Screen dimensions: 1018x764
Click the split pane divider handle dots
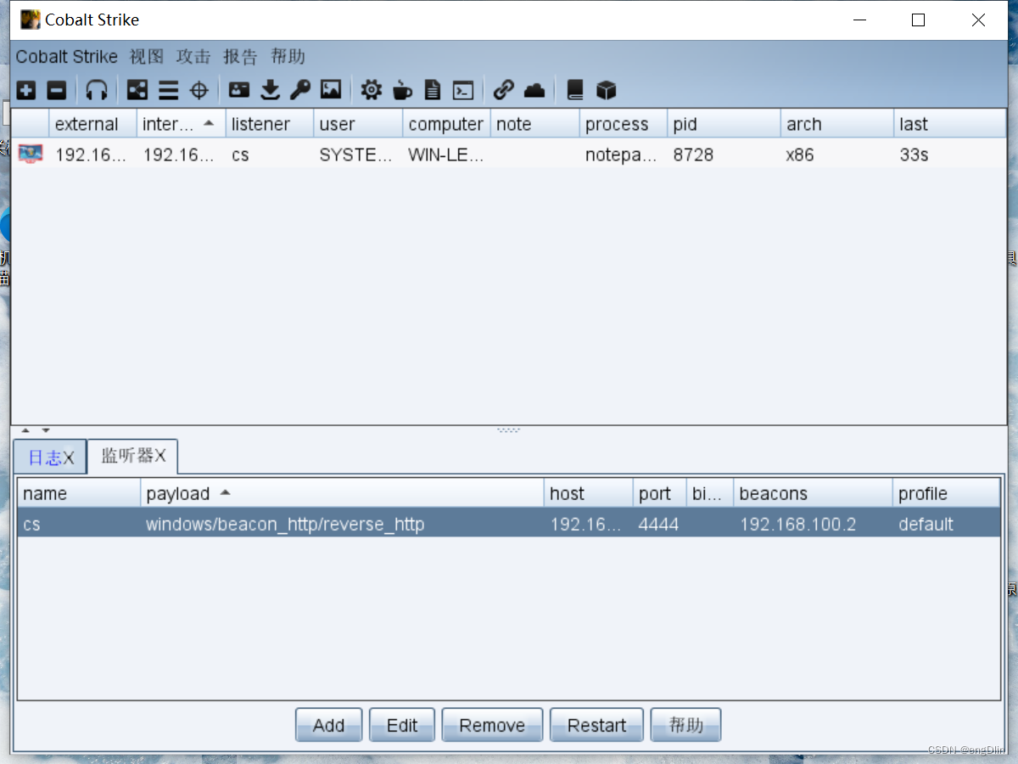point(509,430)
